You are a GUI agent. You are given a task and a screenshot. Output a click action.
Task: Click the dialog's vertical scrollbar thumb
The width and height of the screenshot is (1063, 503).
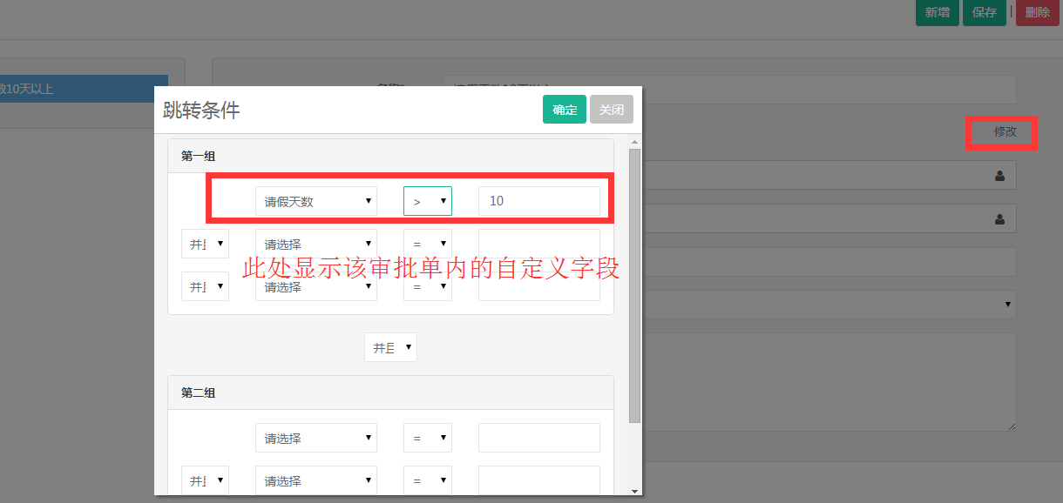[x=634, y=285]
